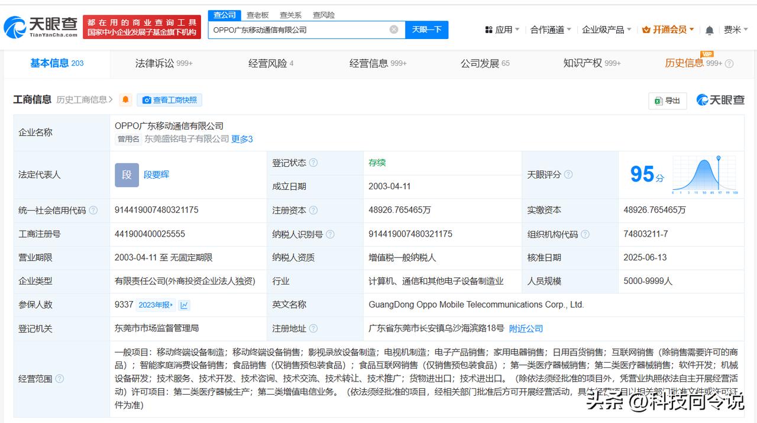Click the help icon after 历史信息 tab

pos(729,64)
